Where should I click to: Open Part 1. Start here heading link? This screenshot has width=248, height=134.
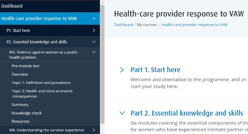[155, 70]
